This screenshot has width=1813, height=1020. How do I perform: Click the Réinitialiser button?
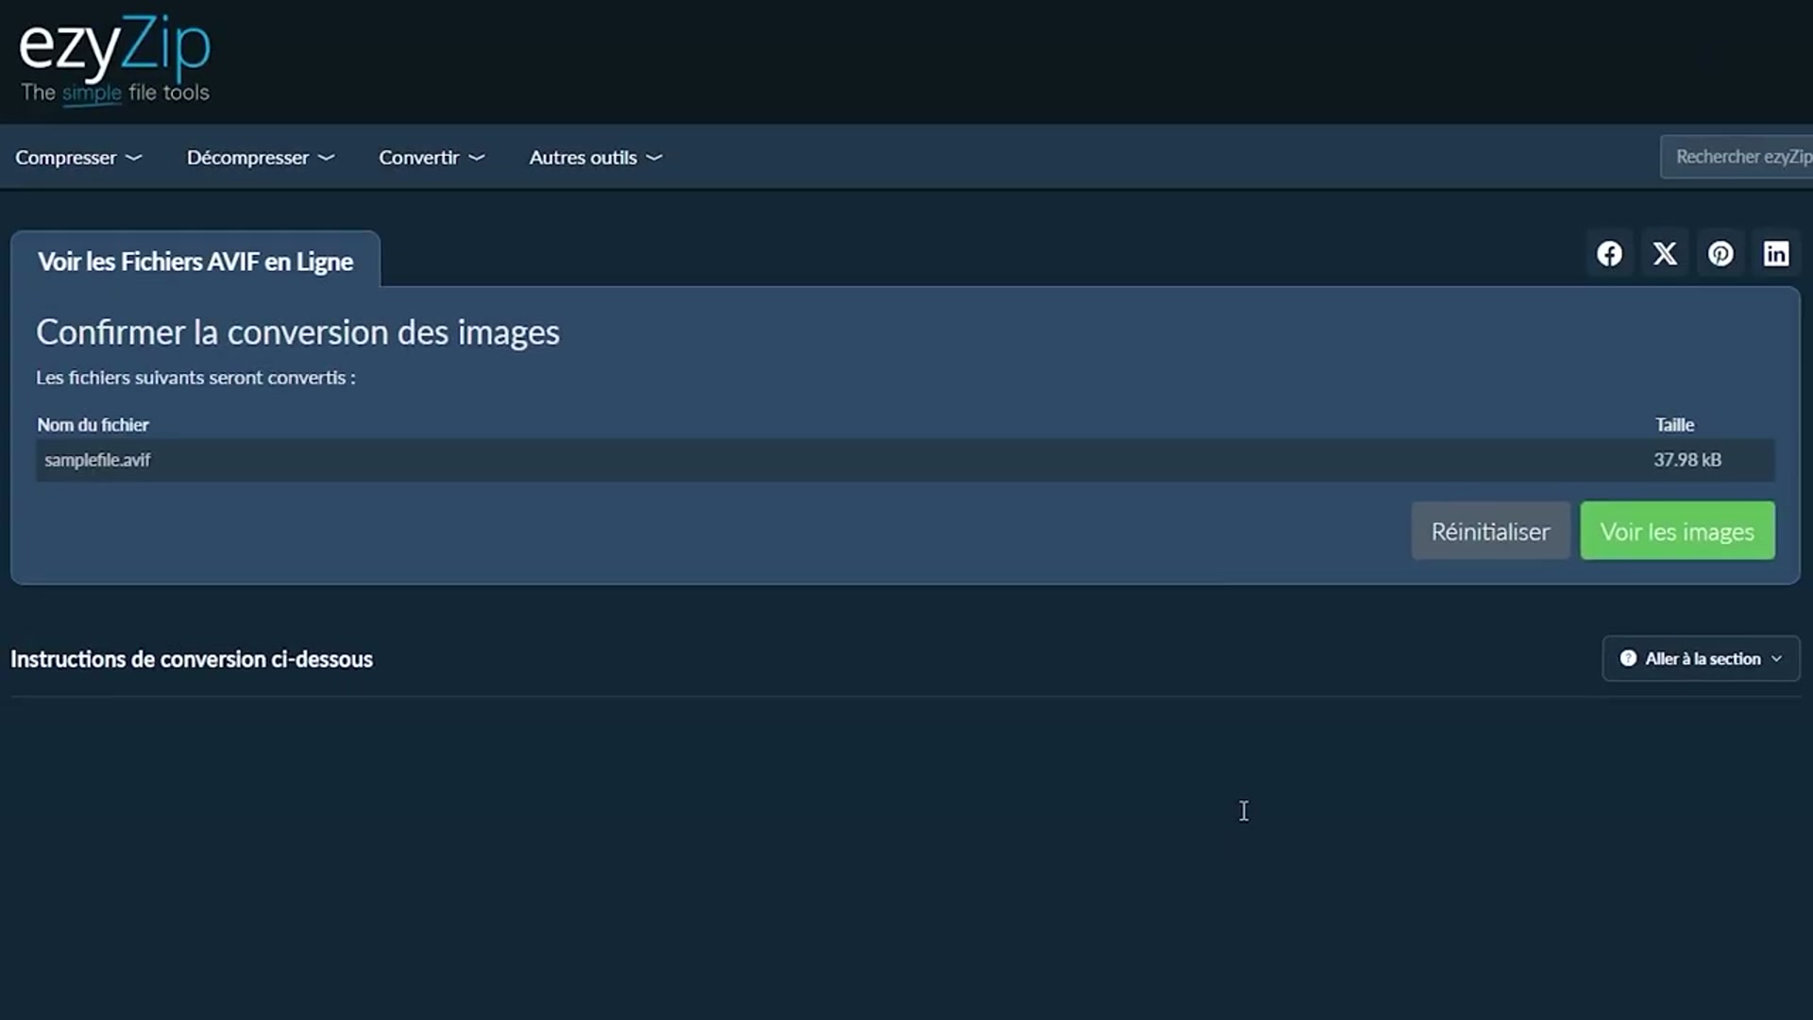point(1490,531)
